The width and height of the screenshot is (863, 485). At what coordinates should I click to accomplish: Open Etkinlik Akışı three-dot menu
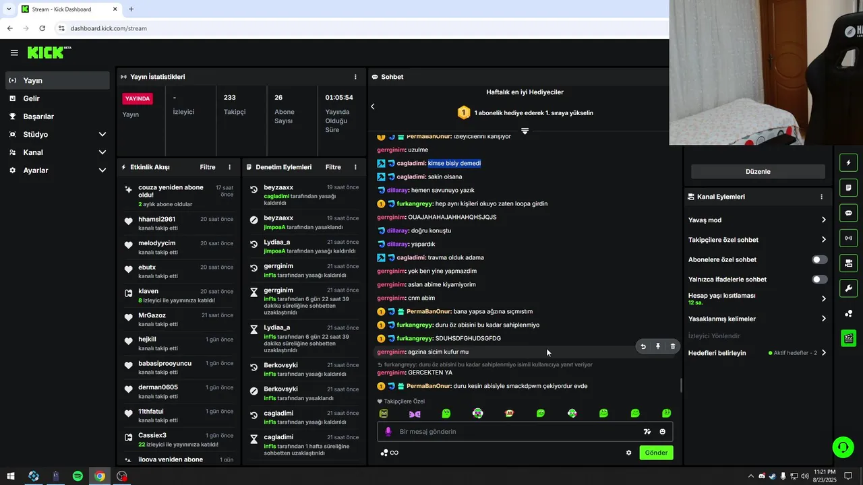[x=229, y=167]
